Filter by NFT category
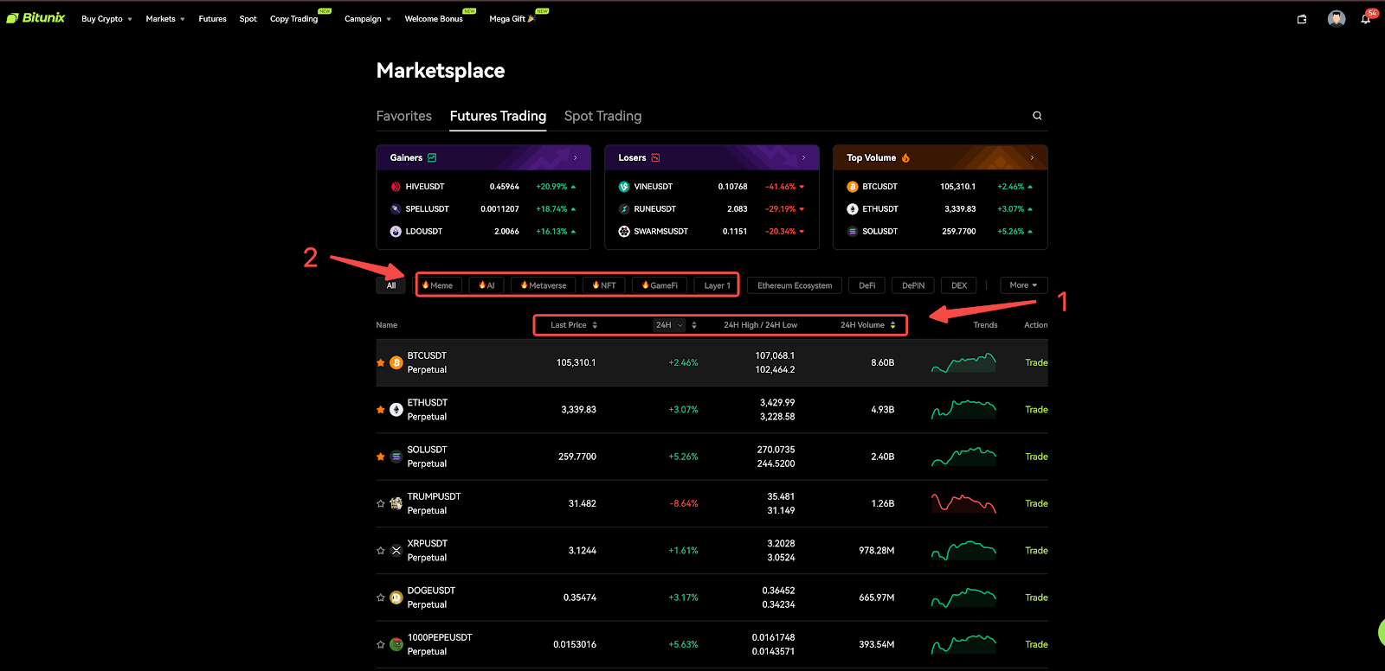 [x=604, y=285]
